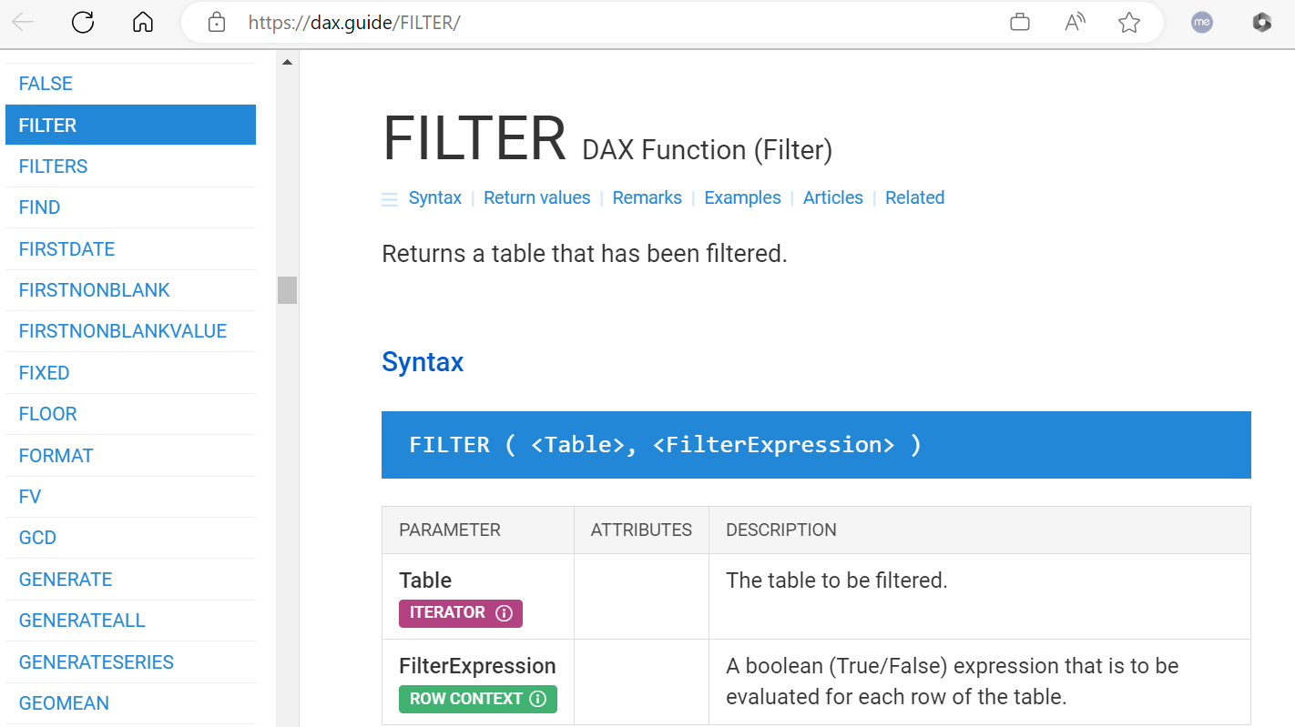1295x727 pixels.
Task: Open the FLOOR function page
Action: (x=46, y=413)
